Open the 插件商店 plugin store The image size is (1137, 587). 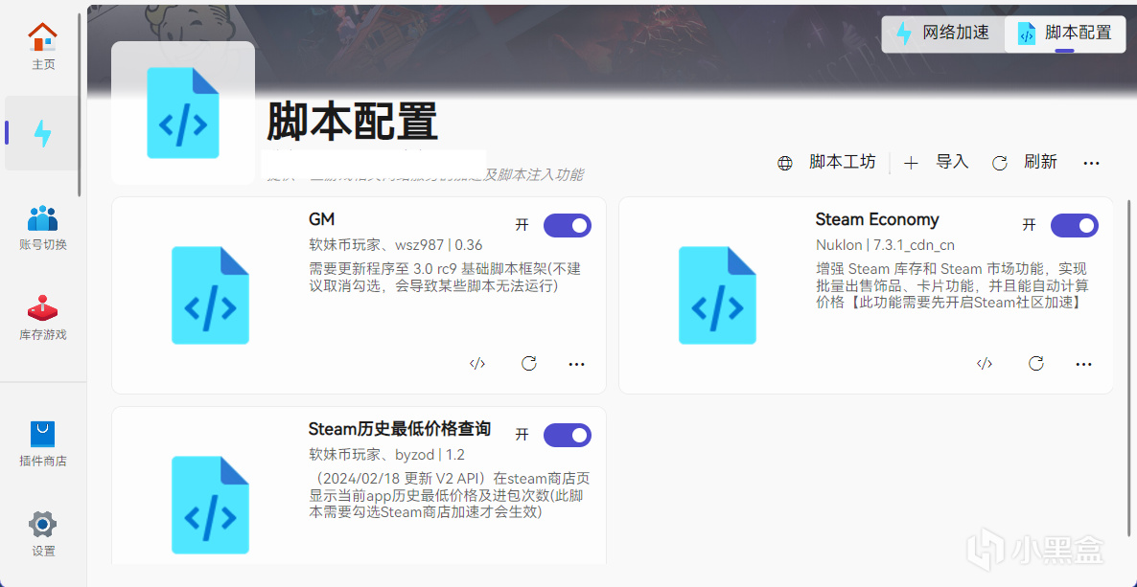[x=43, y=443]
